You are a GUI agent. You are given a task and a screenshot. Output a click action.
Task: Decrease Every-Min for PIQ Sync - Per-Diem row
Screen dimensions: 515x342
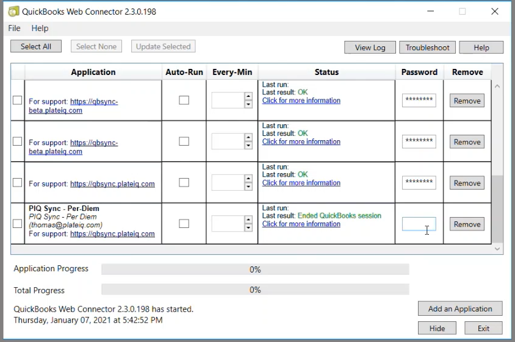248,227
